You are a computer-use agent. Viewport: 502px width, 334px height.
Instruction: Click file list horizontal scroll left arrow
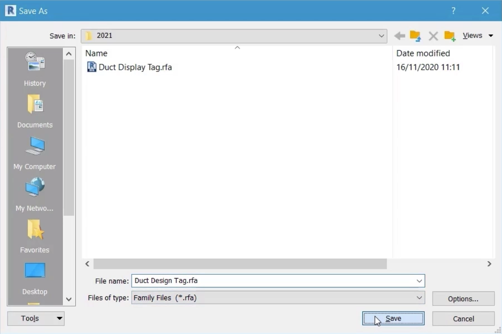click(87, 264)
